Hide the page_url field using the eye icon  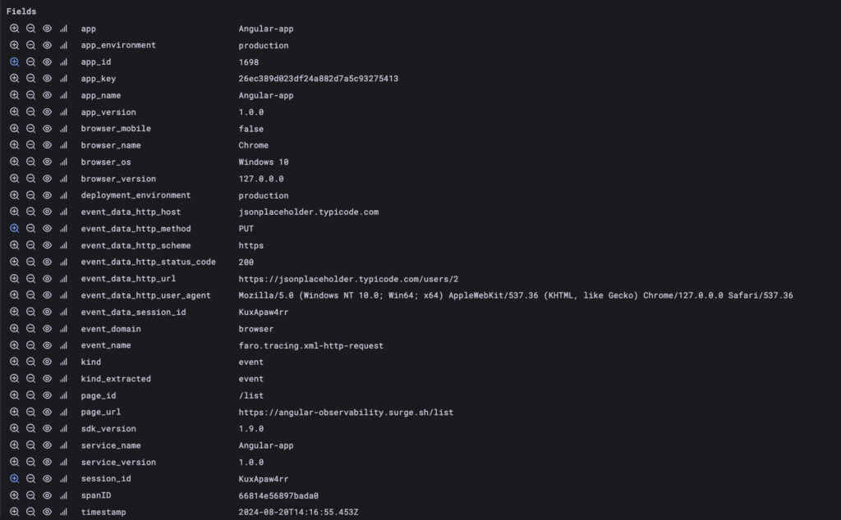pyautogui.click(x=47, y=412)
